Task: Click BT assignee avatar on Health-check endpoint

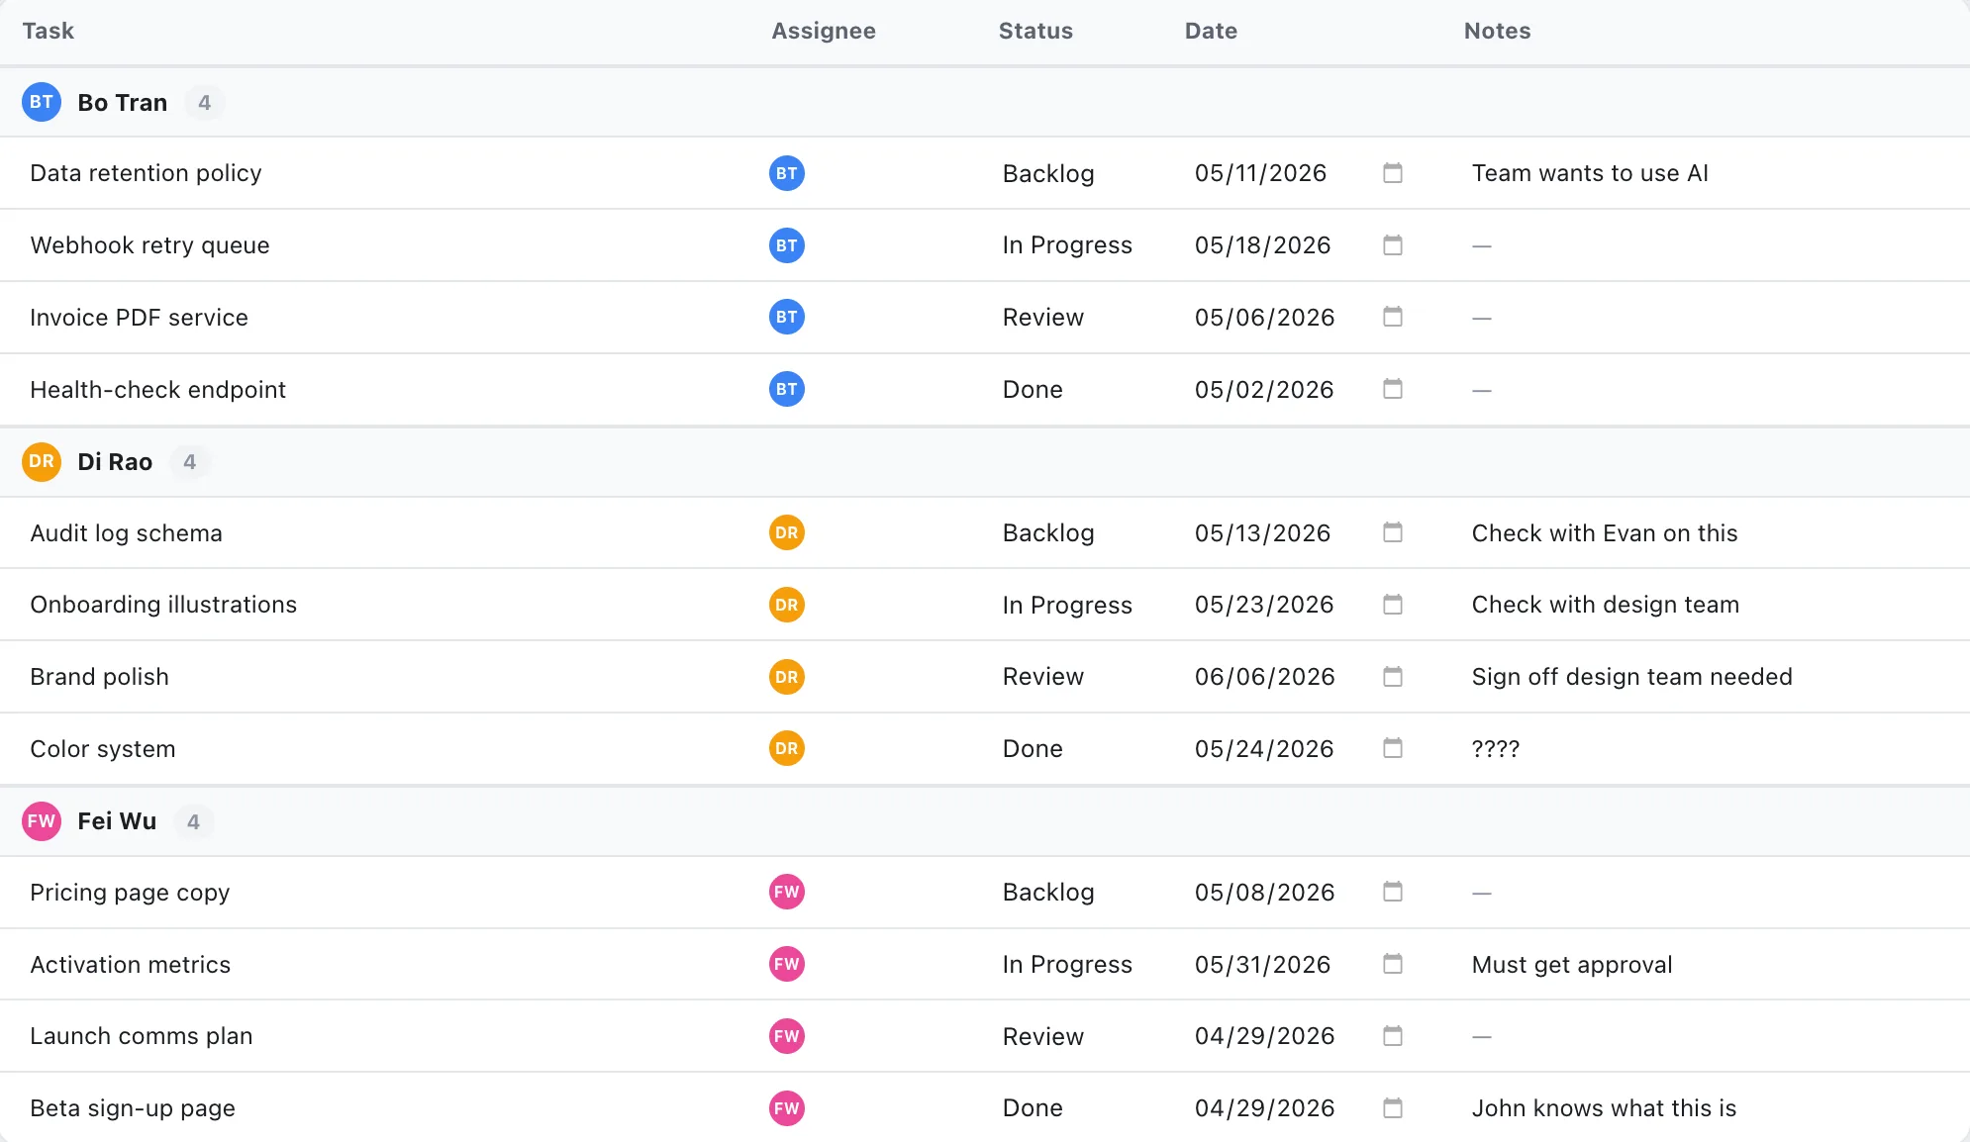Action: tap(787, 389)
